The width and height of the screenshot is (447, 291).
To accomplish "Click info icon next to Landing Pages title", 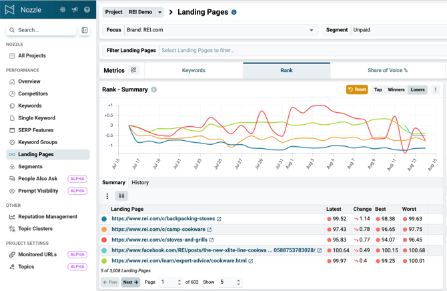I will [234, 12].
